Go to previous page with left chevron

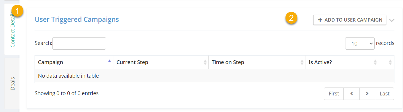tap(352, 94)
